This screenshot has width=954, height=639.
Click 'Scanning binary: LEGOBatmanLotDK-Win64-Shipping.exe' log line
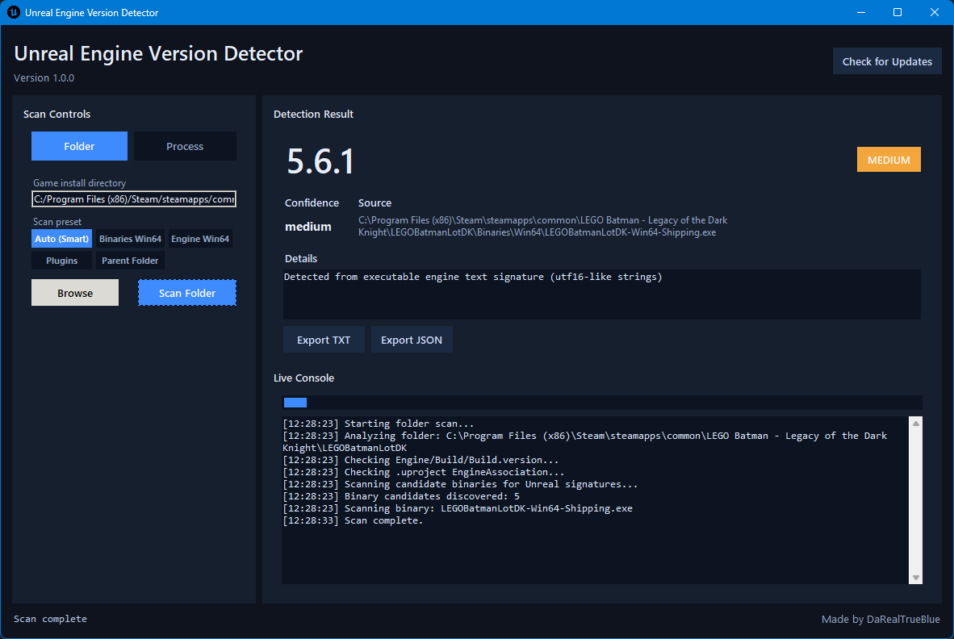click(458, 508)
